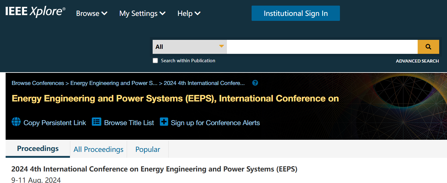
Task: Click the magnifying glass search button
Action: (x=428, y=47)
